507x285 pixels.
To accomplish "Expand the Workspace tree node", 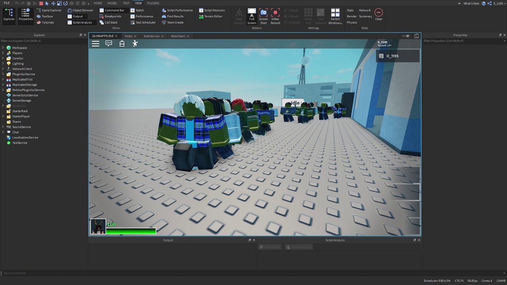I will coord(3,47).
